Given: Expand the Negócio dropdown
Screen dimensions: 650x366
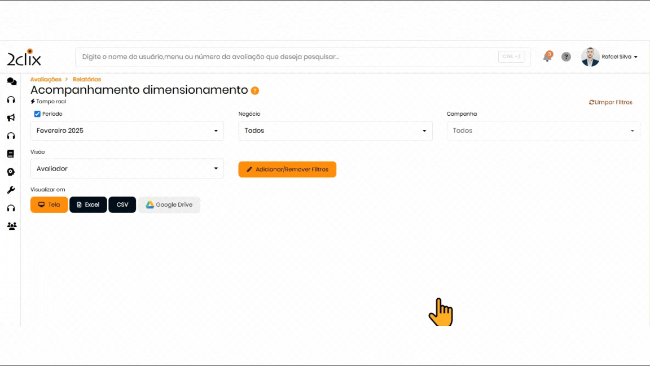Looking at the screenshot, I should pyautogui.click(x=335, y=130).
